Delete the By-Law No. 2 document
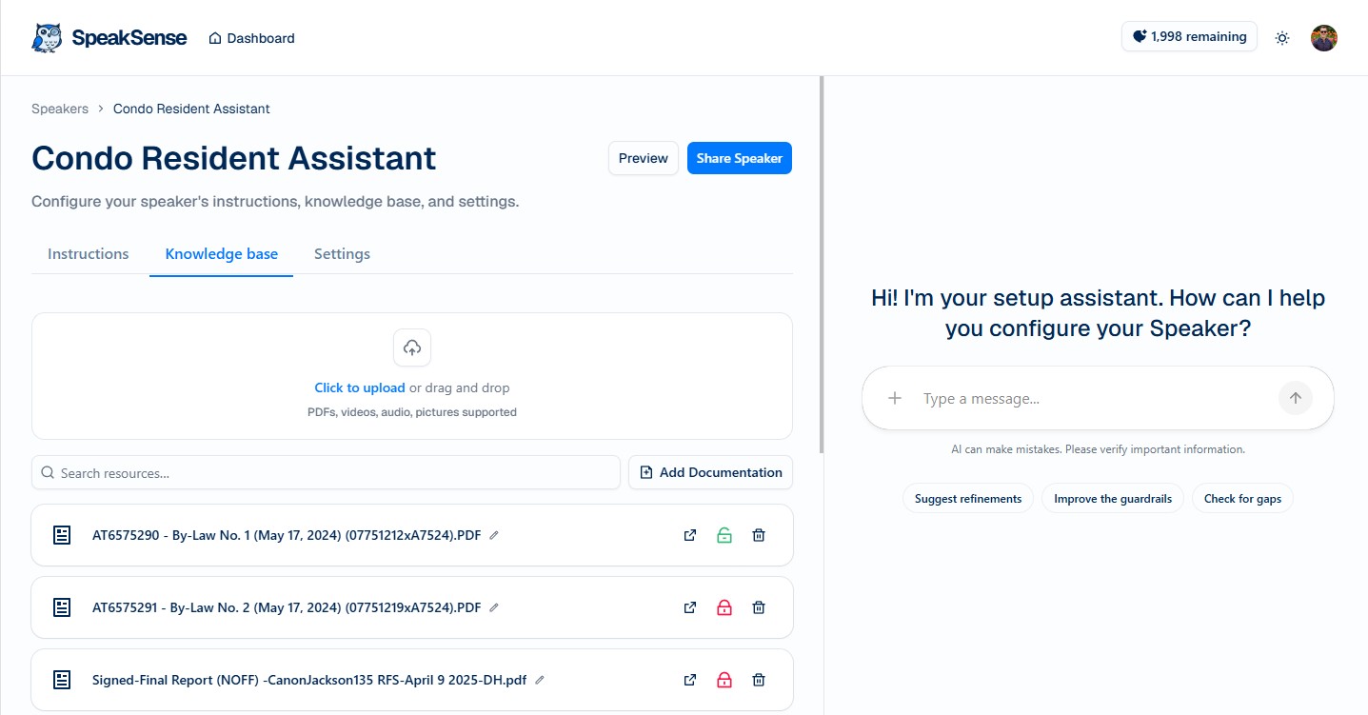This screenshot has height=715, width=1368. [759, 607]
